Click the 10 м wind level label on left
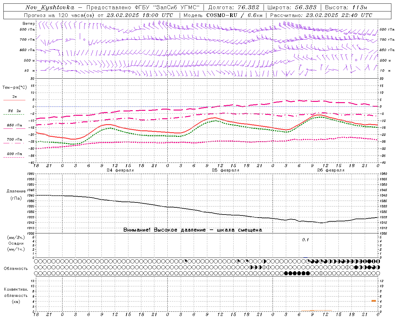This screenshot has height=317, width=396. pos(29,71)
